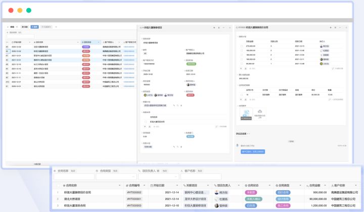Click the blue add-record button in toolbar
Viewport: 364px width, 212px height.
pos(34,26)
